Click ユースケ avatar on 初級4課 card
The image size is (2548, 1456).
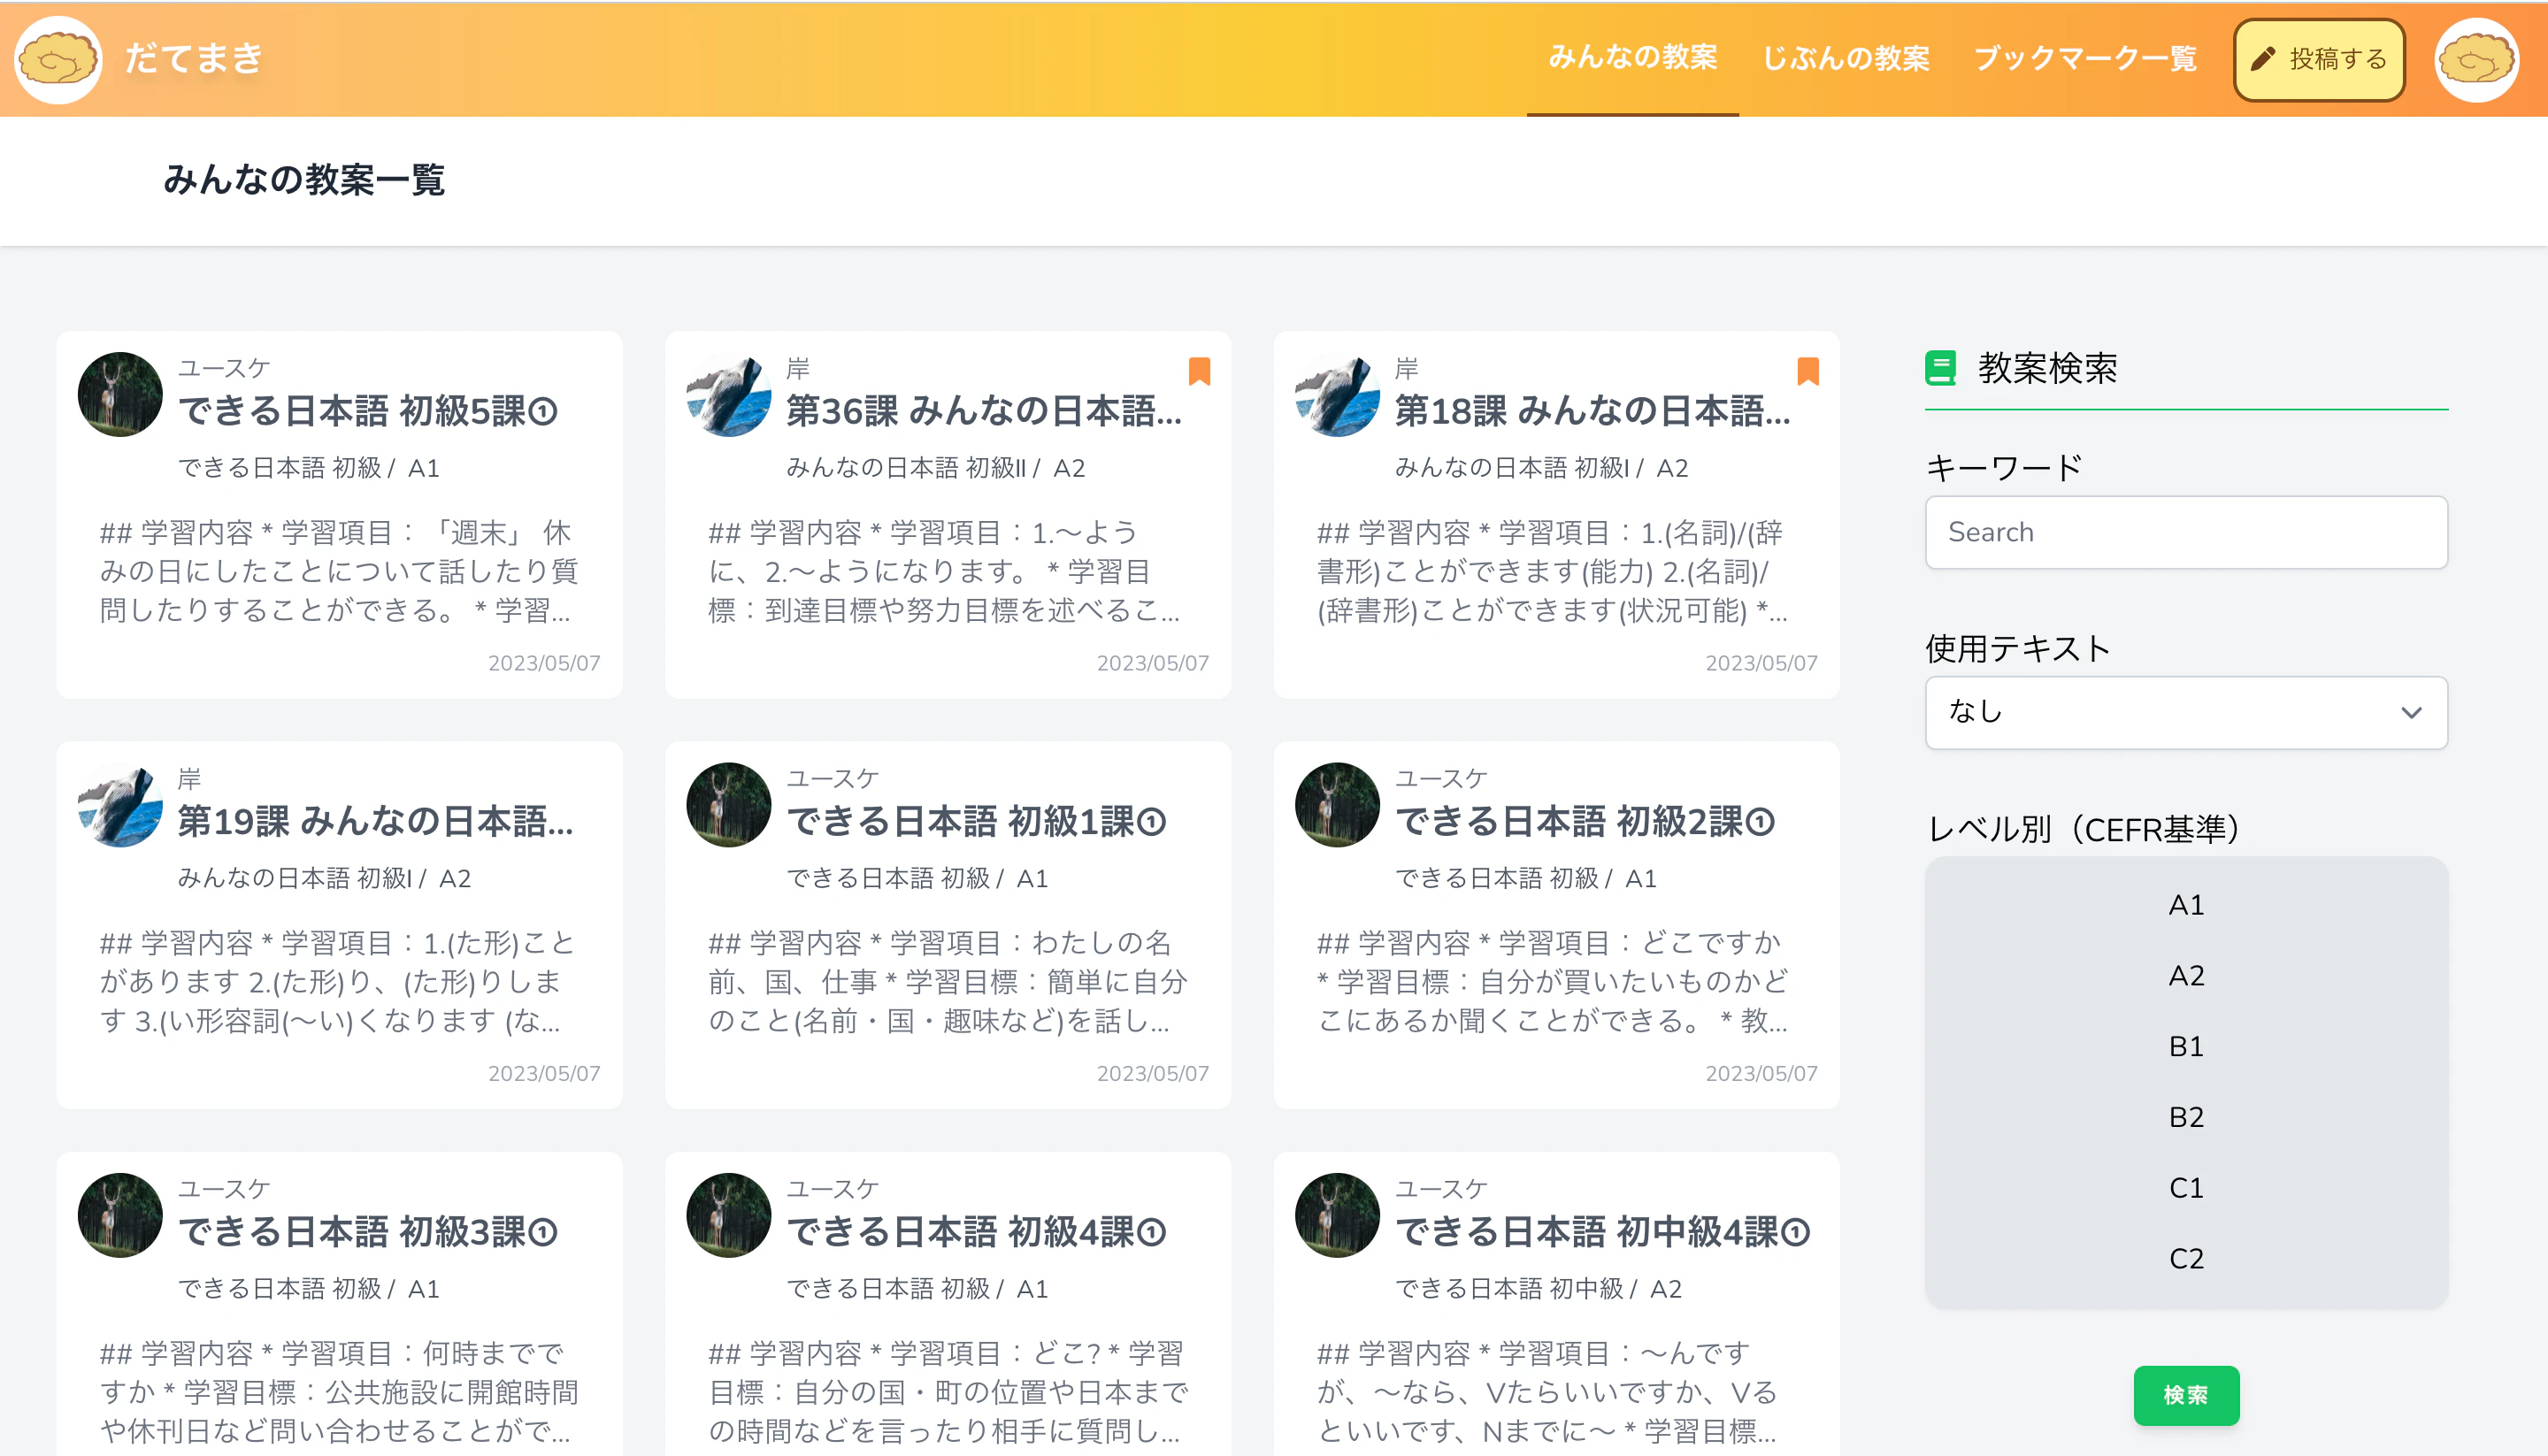pyautogui.click(x=729, y=1215)
